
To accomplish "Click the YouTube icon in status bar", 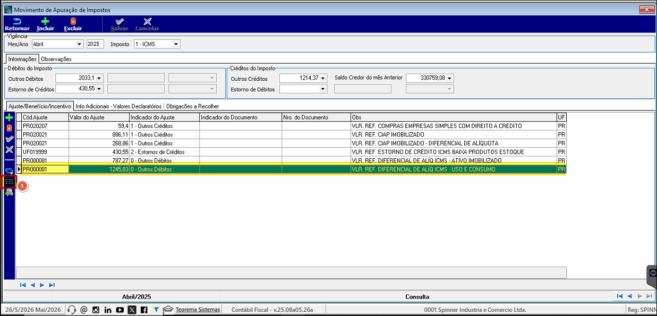I will point(120,310).
